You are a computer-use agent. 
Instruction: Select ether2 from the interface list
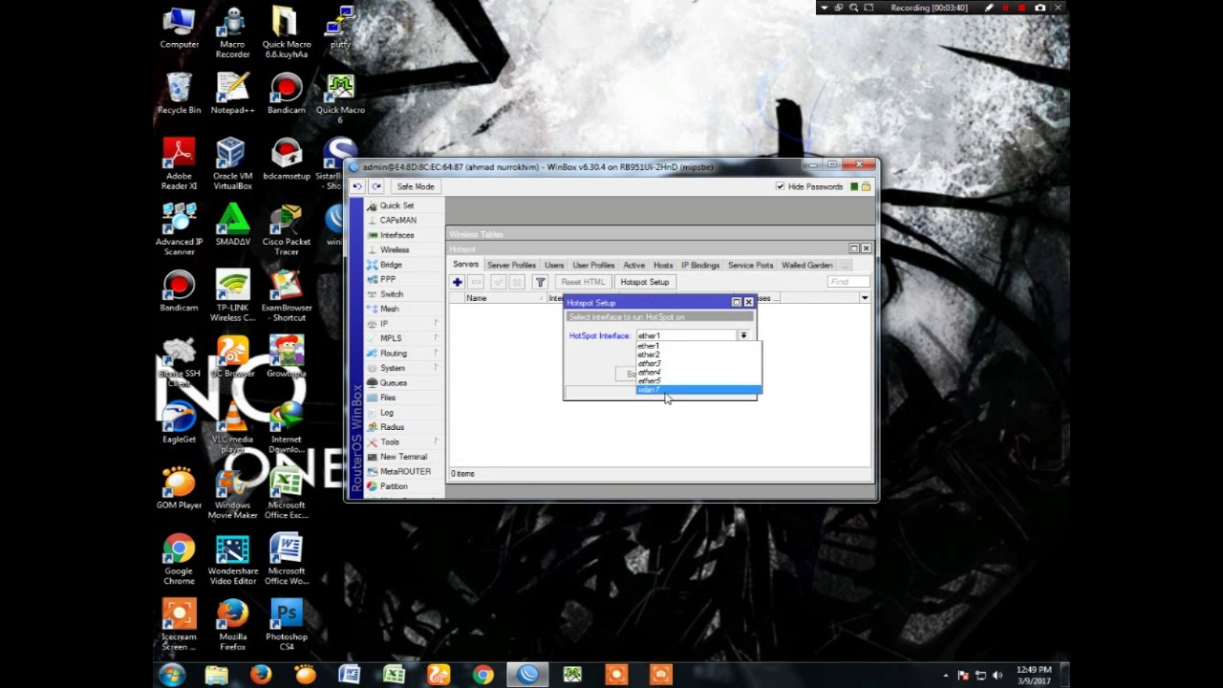point(698,355)
